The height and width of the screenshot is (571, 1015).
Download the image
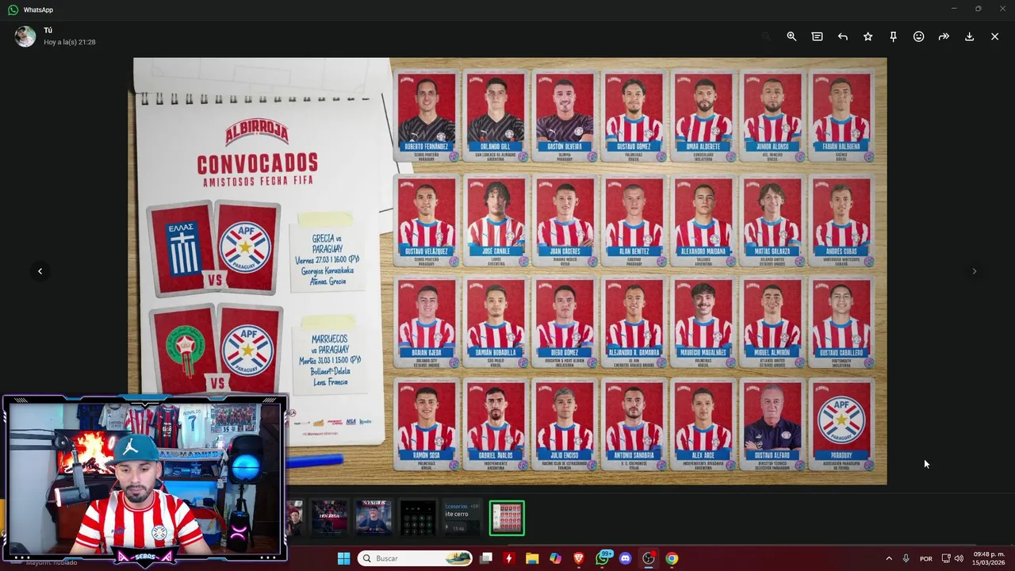(969, 36)
